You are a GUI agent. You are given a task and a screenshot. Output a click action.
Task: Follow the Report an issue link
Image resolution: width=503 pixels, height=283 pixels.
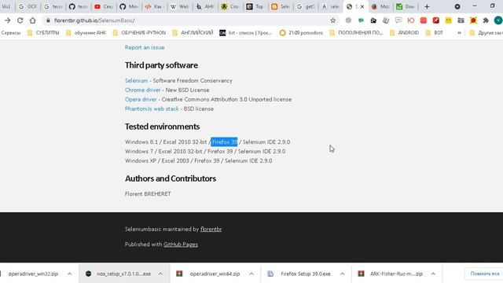[145, 47]
